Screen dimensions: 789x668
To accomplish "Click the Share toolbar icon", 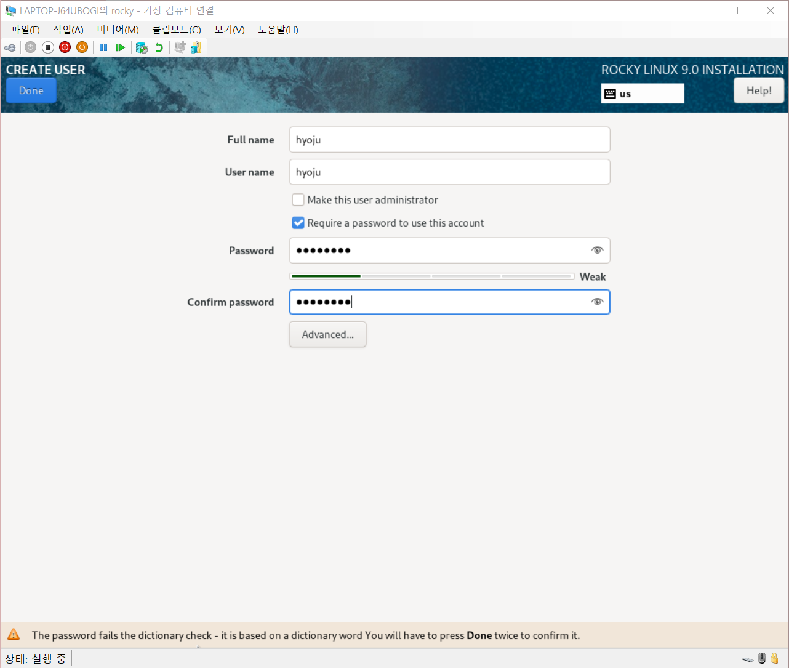I will (196, 47).
